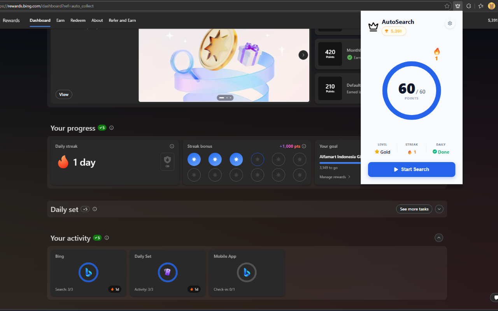Open the Rewards home tab
498x311 pixels.
[11, 20]
